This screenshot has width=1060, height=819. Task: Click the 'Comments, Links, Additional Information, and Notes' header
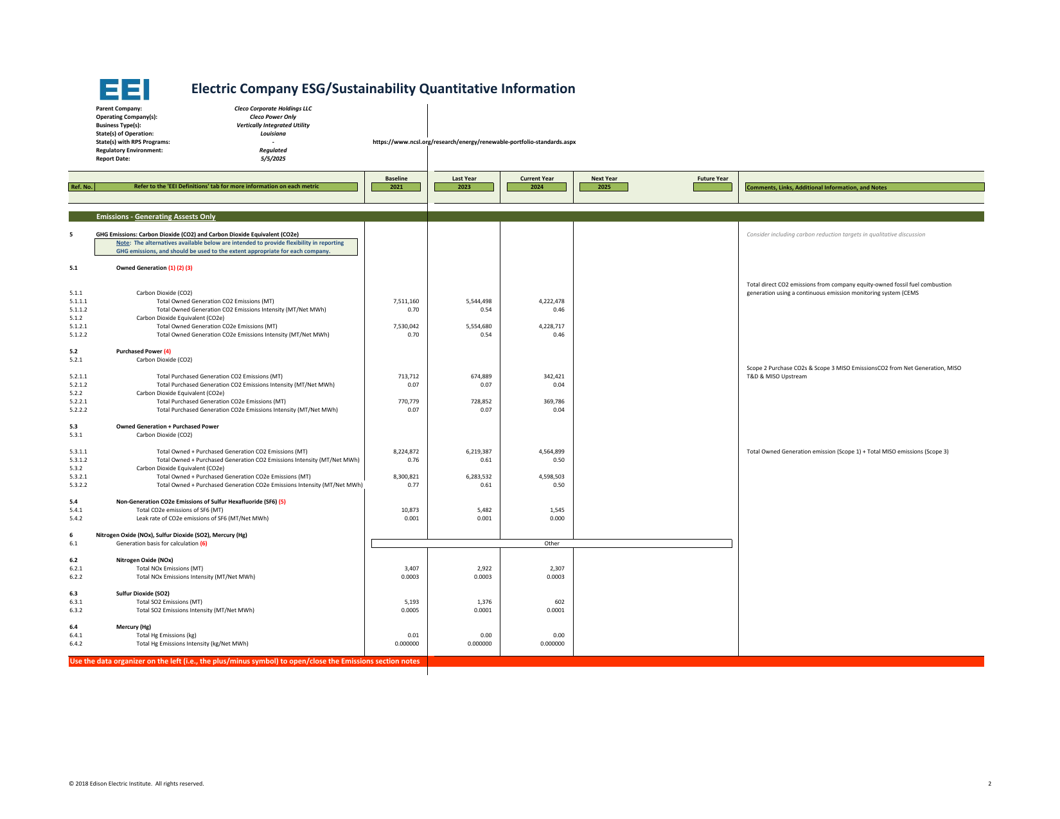865,187
